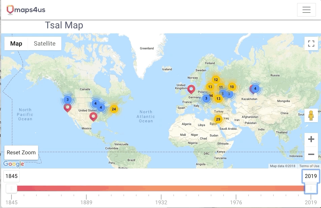Image resolution: width=321 pixels, height=208 pixels.
Task: Switch to Satellite view
Action: (45, 44)
